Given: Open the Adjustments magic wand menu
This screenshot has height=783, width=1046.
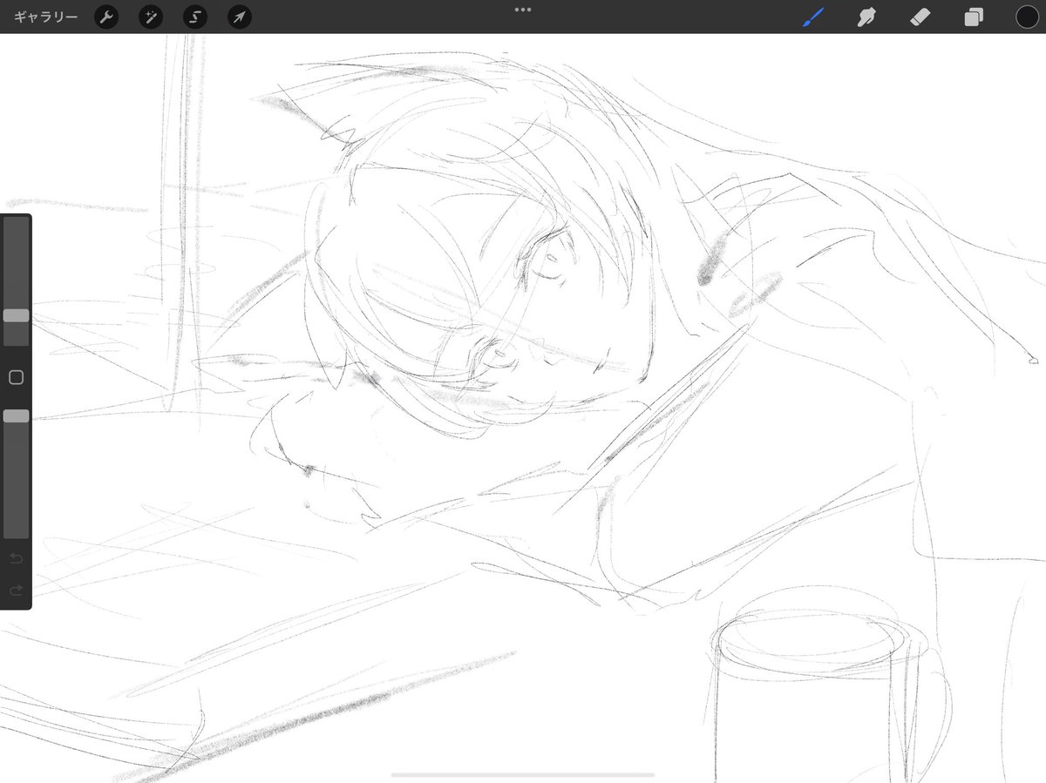Looking at the screenshot, I should point(151,17).
